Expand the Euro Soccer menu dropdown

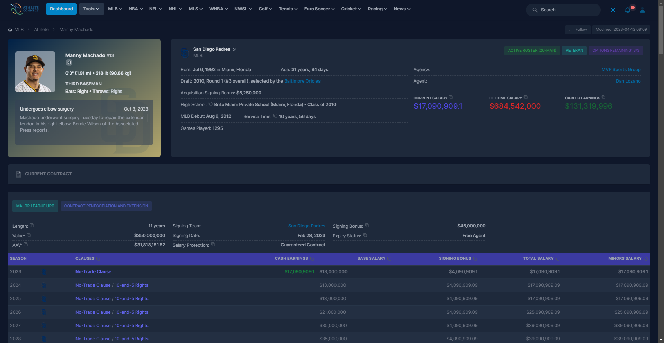point(319,9)
